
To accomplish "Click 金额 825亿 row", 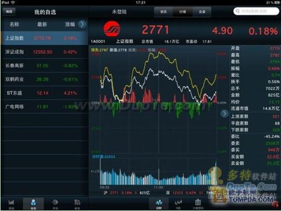I will pos(255,95).
